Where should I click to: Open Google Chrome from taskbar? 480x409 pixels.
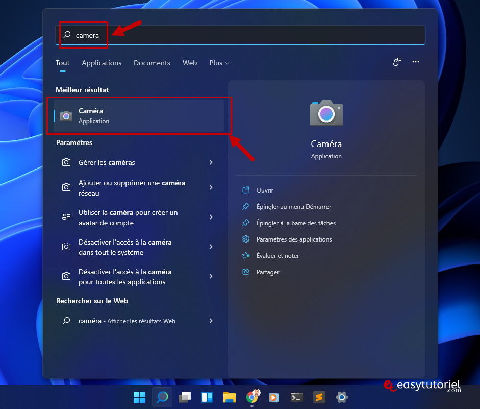click(x=252, y=397)
